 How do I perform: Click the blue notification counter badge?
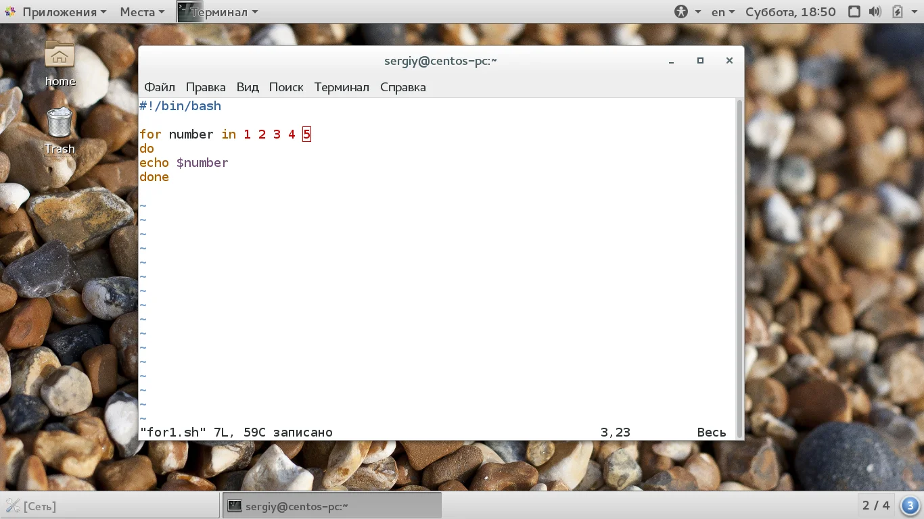910,505
